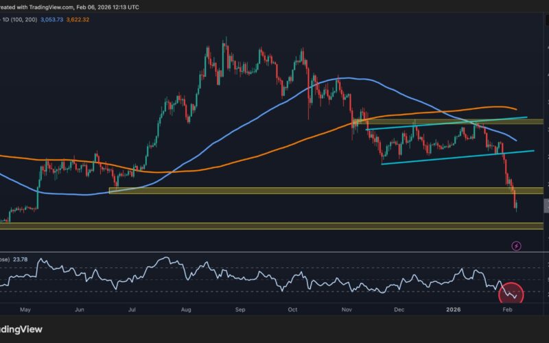Select the lowest yellow support zone rectangle
This screenshot has width=549, height=343.
tap(274, 226)
